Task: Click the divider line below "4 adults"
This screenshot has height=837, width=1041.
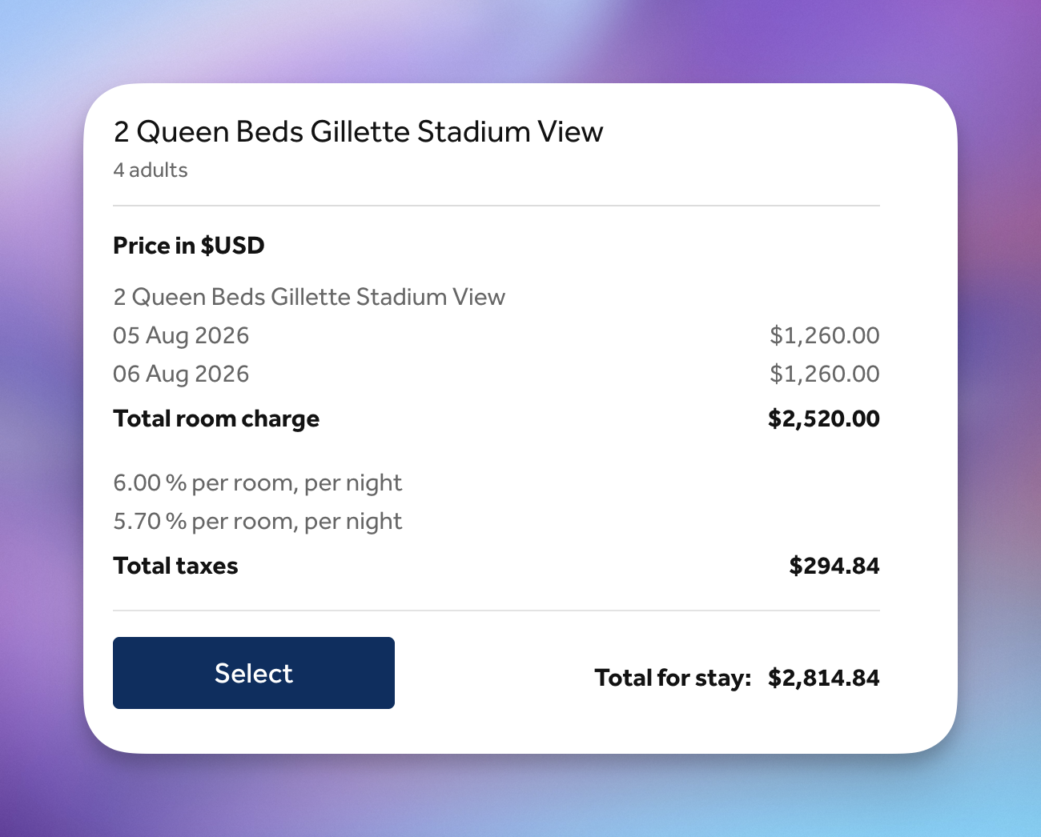Action: (x=496, y=206)
